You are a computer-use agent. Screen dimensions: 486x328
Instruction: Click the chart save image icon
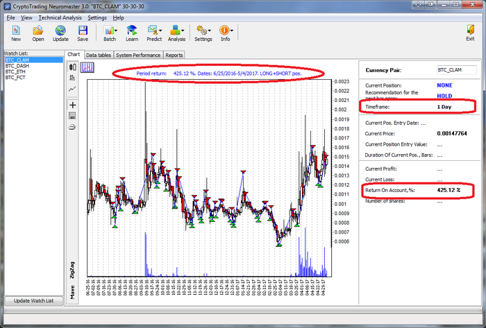(x=72, y=116)
